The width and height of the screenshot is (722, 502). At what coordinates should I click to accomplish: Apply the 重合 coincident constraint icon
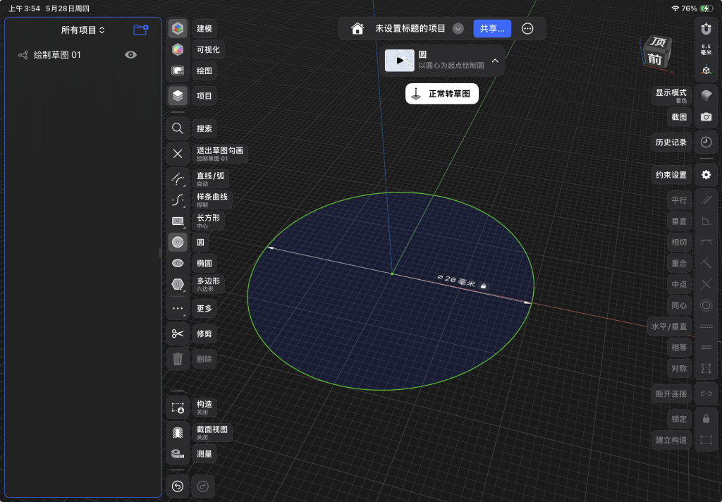point(706,263)
